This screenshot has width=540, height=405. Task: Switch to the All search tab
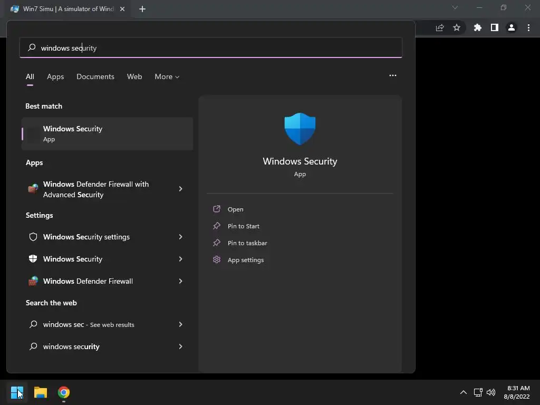click(30, 76)
